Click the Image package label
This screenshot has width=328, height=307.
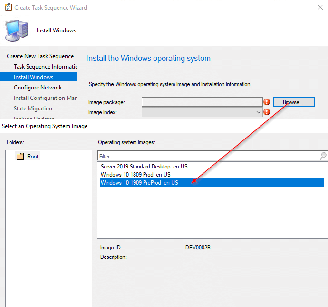(106, 102)
